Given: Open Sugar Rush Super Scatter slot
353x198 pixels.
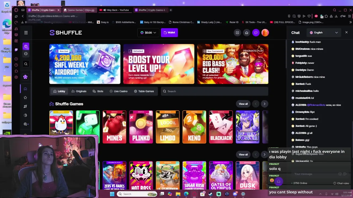Looking at the screenshot, I should pos(194,175).
